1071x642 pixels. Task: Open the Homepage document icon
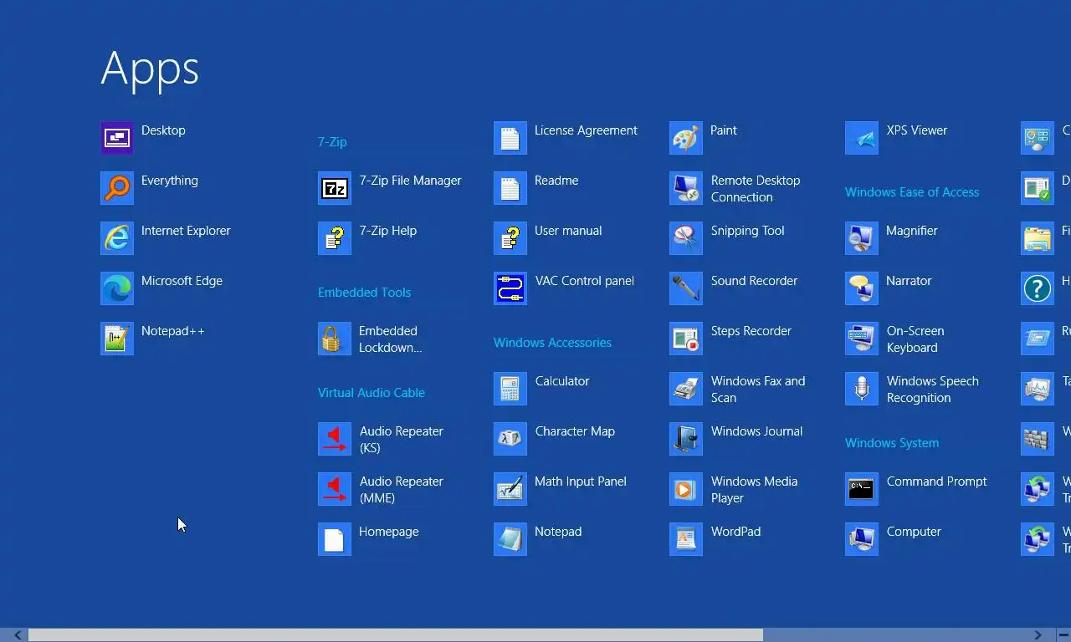335,539
